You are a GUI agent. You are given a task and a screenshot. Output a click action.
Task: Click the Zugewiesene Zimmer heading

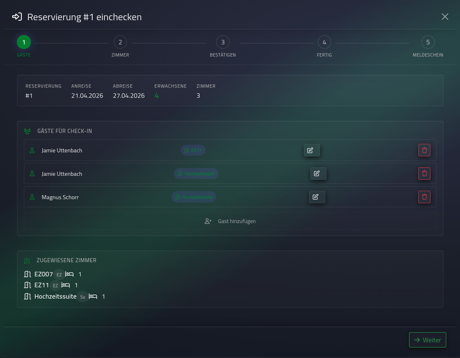[67, 260]
